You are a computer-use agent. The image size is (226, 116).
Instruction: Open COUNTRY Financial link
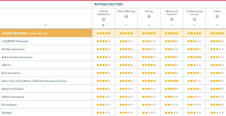point(15,41)
